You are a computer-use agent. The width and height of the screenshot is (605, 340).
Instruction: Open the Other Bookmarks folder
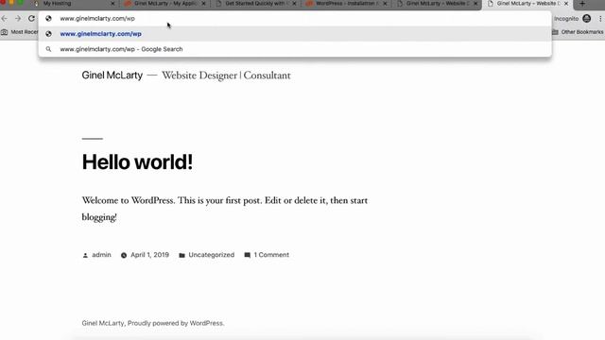[x=578, y=32]
